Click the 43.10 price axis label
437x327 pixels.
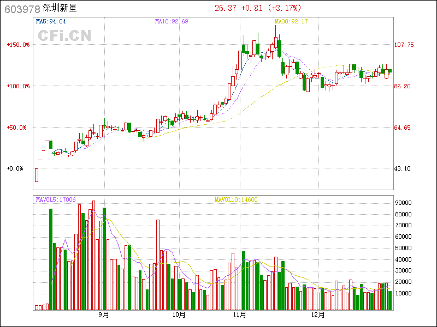click(403, 169)
